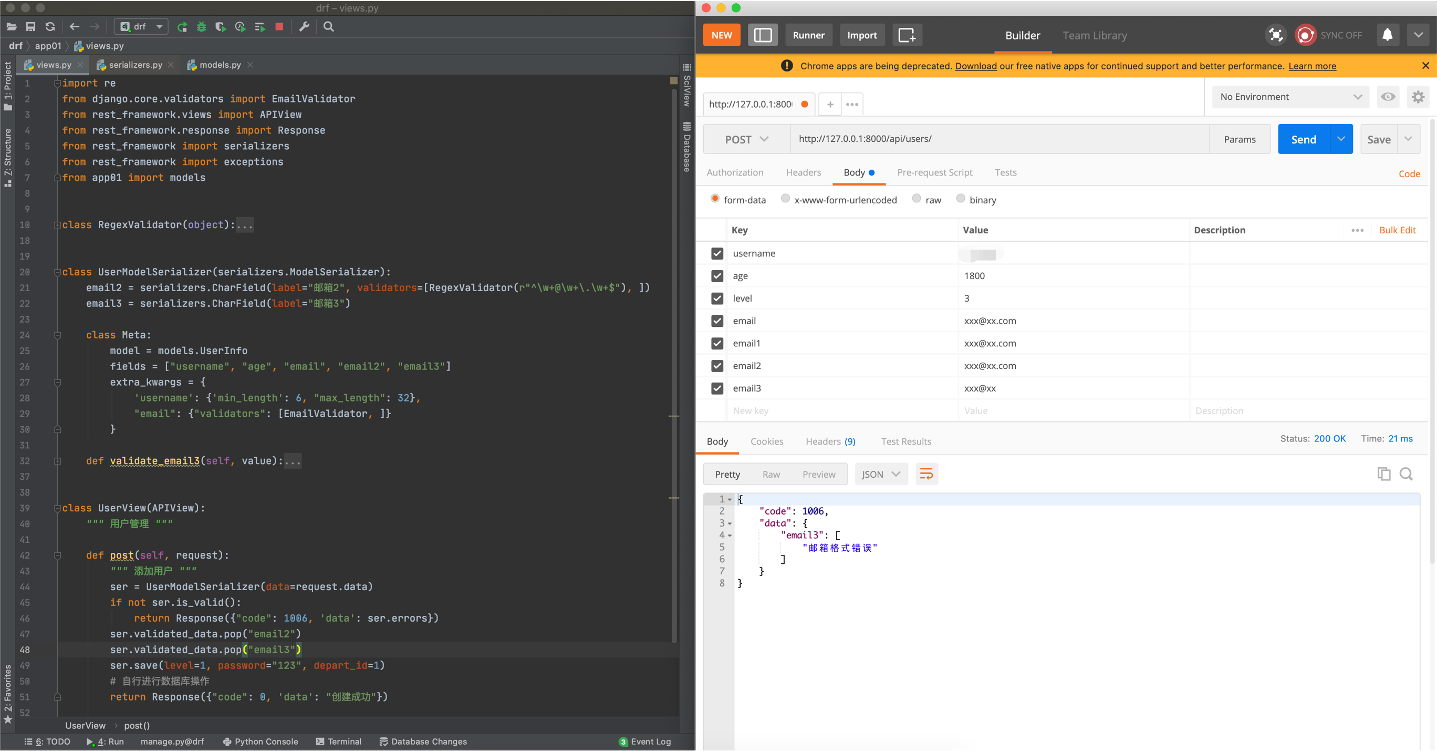
Task: Click the Bulk Edit link
Action: point(1397,230)
